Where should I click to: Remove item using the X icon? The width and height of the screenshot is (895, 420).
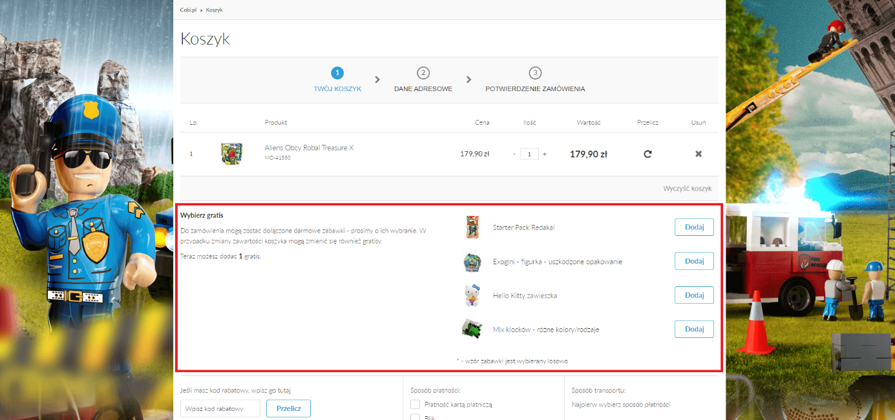698,154
